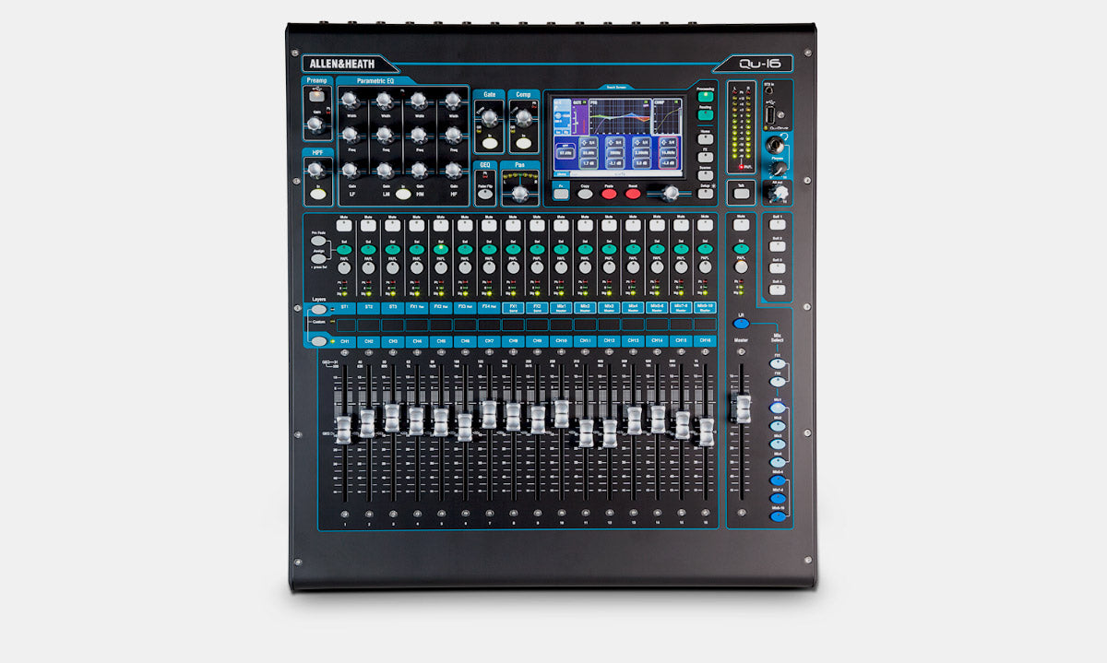1107x663 pixels.
Task: Mute the master strip
Action: pos(741,225)
